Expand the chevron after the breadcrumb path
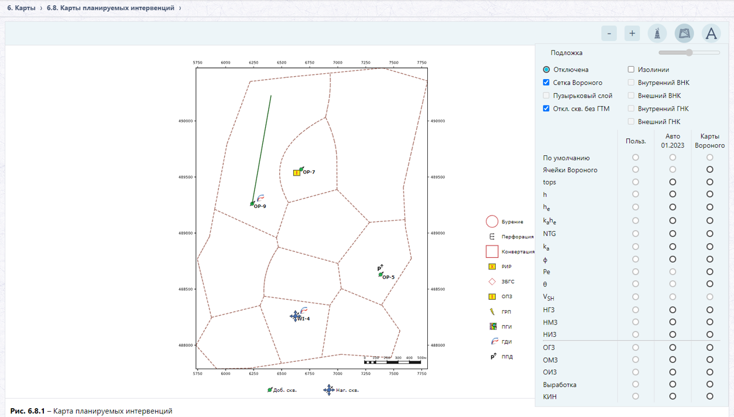The width and height of the screenshot is (734, 417). pos(180,8)
